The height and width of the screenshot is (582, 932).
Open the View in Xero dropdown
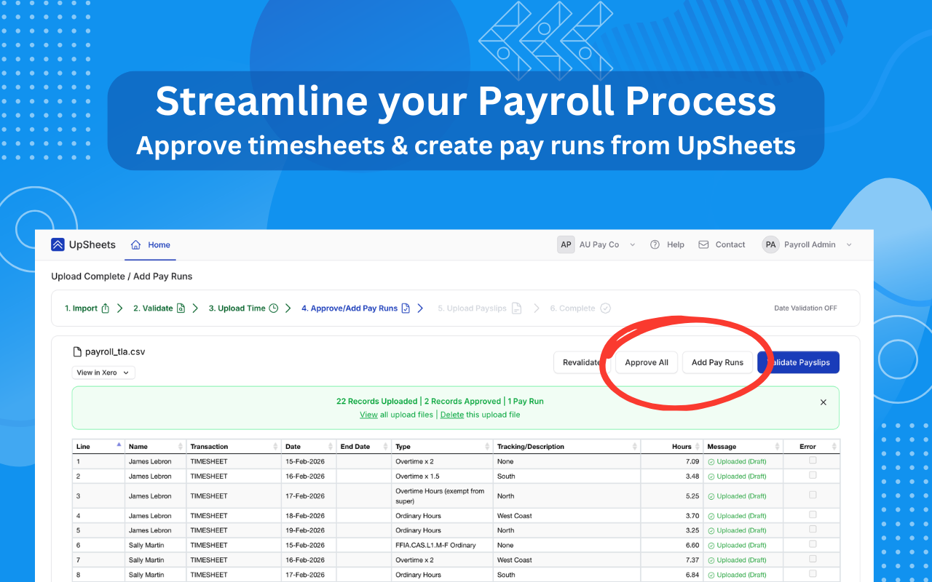(103, 372)
